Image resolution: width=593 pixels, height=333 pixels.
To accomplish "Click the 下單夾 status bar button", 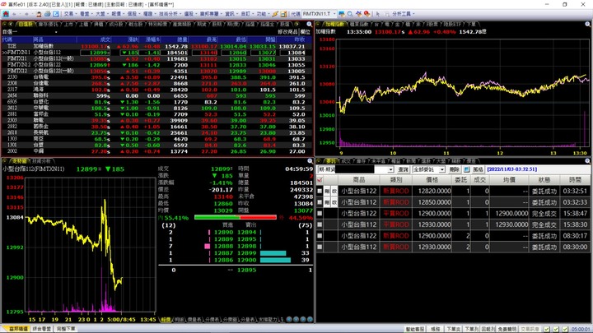I will (x=453, y=329).
